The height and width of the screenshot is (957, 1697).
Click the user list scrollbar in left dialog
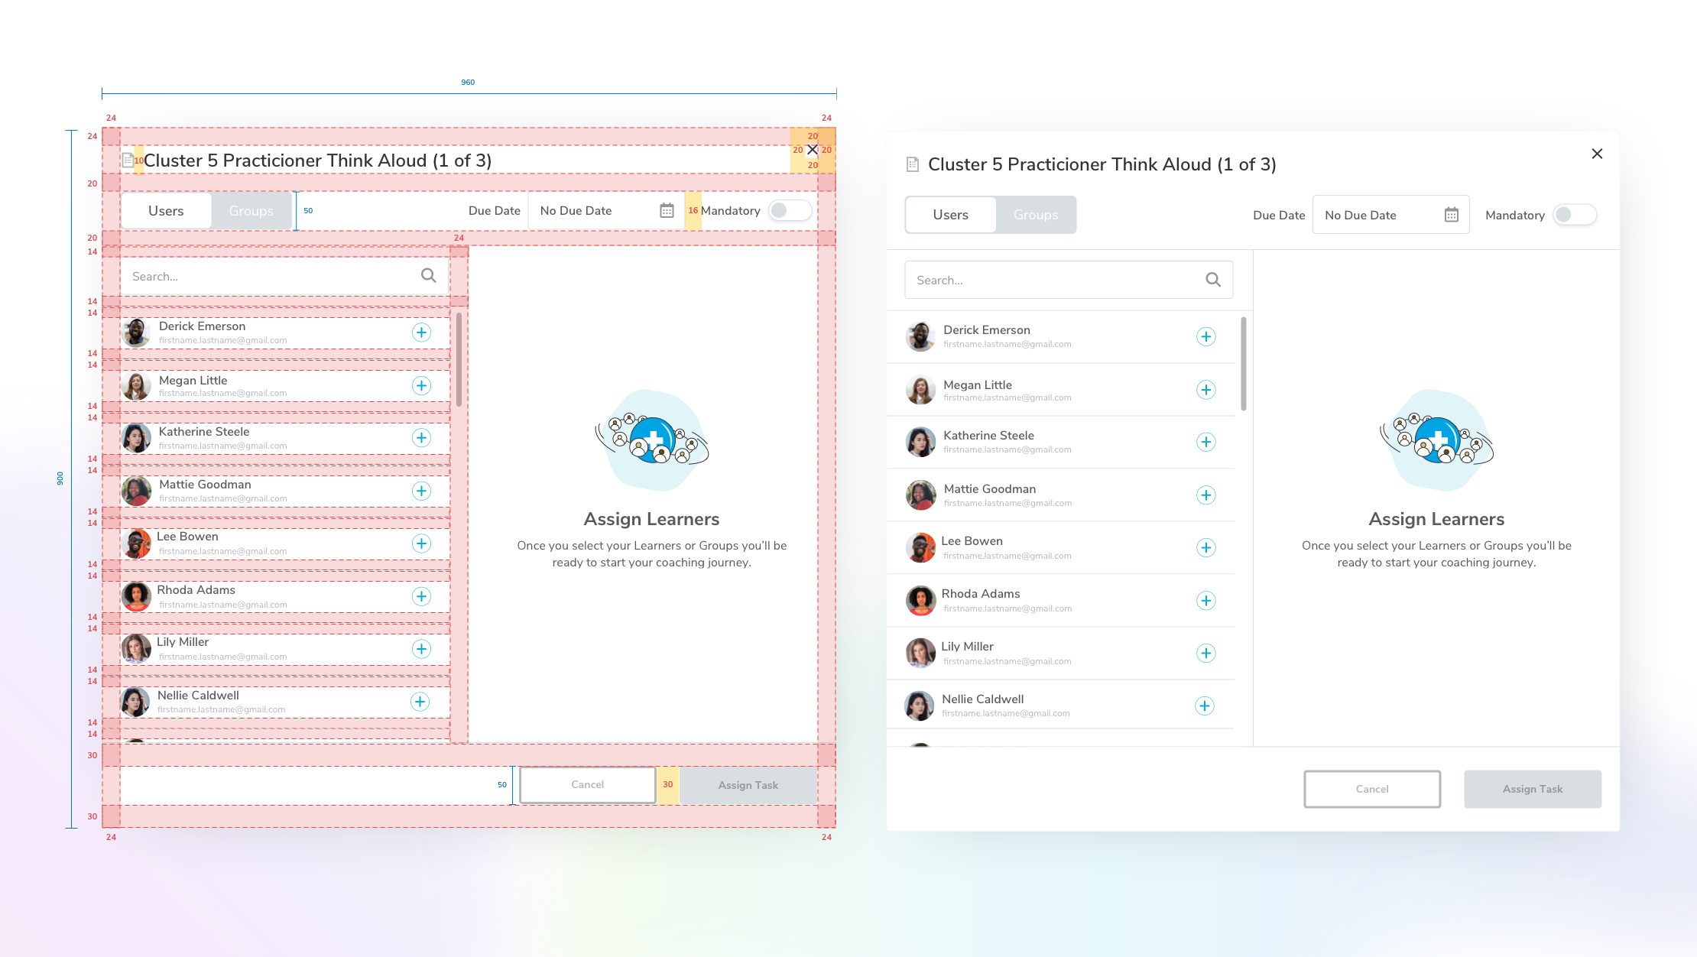click(459, 359)
